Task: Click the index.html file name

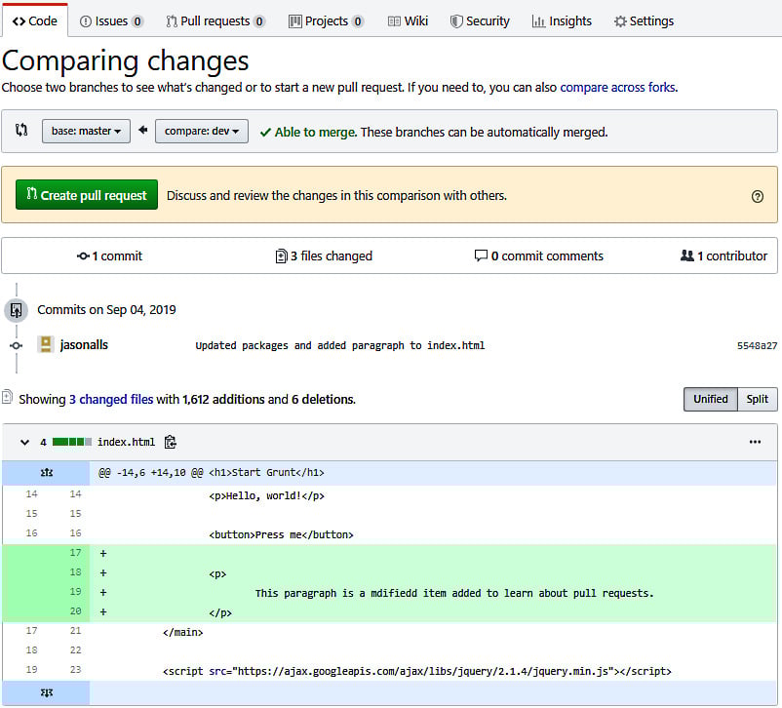Action: tap(126, 442)
